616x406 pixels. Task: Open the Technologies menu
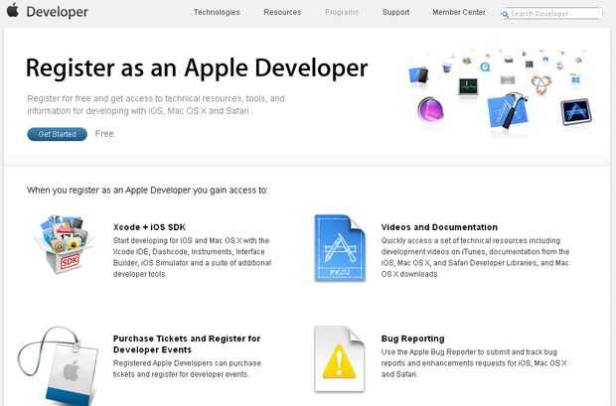tap(217, 12)
